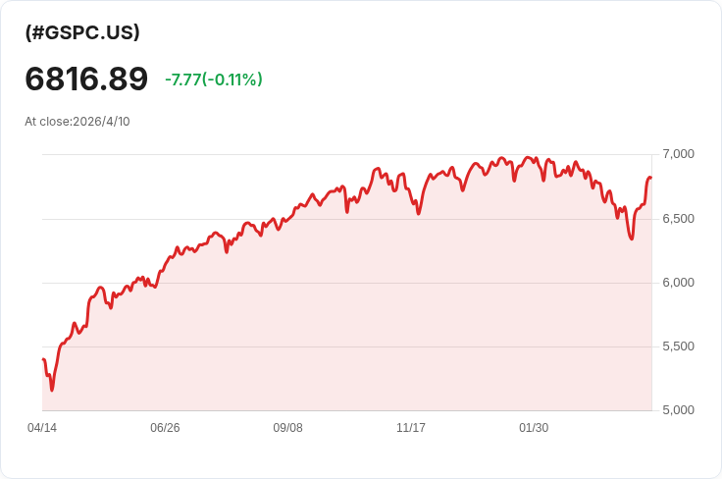Click the -7.77(-0.11%) change label
722x479 pixels.
pyautogui.click(x=214, y=80)
